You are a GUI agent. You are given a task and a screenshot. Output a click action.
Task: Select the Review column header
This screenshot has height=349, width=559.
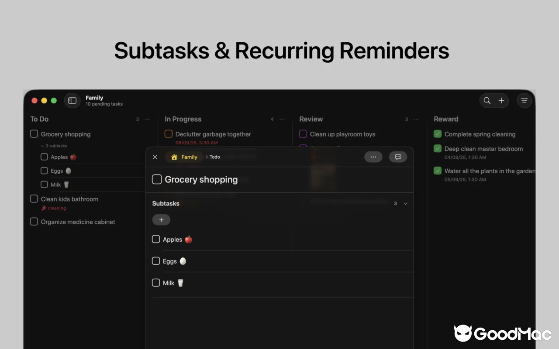311,119
